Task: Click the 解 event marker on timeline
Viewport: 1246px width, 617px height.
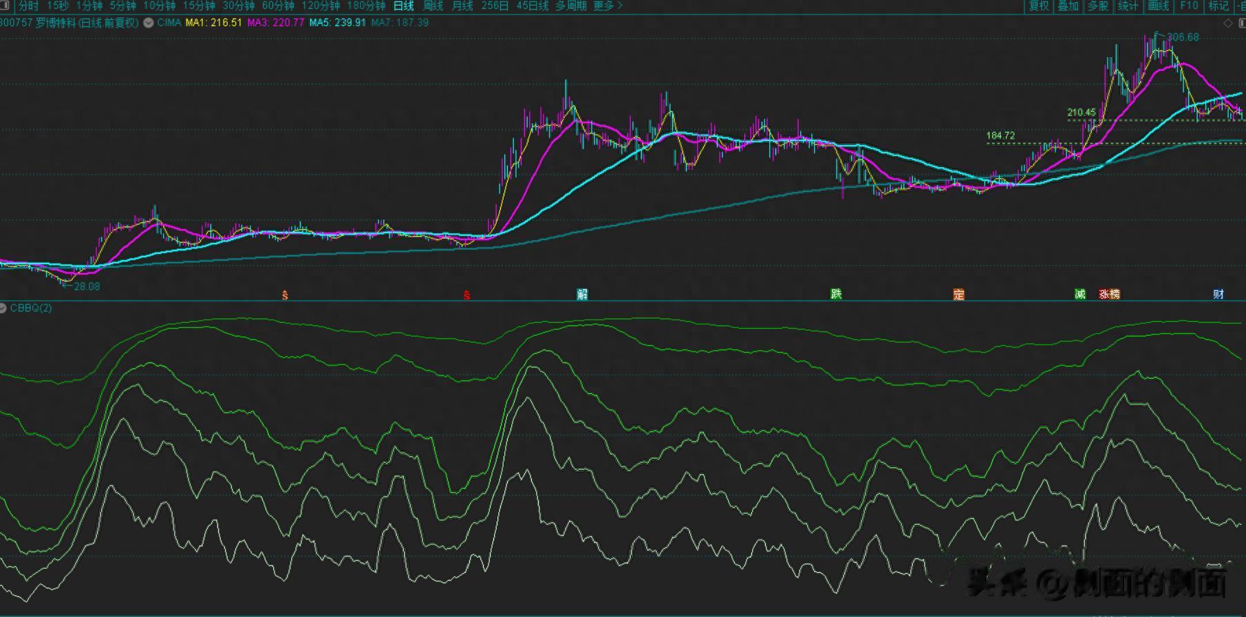Action: click(x=582, y=294)
